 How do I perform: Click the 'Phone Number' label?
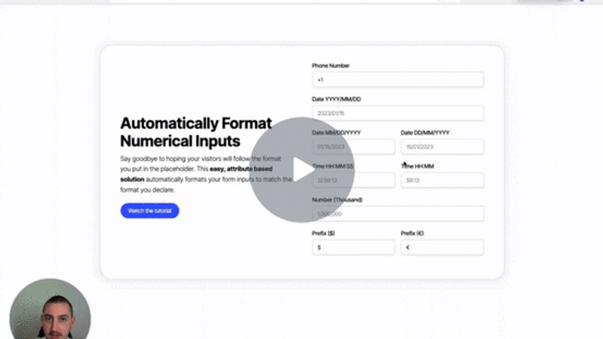[x=331, y=66]
